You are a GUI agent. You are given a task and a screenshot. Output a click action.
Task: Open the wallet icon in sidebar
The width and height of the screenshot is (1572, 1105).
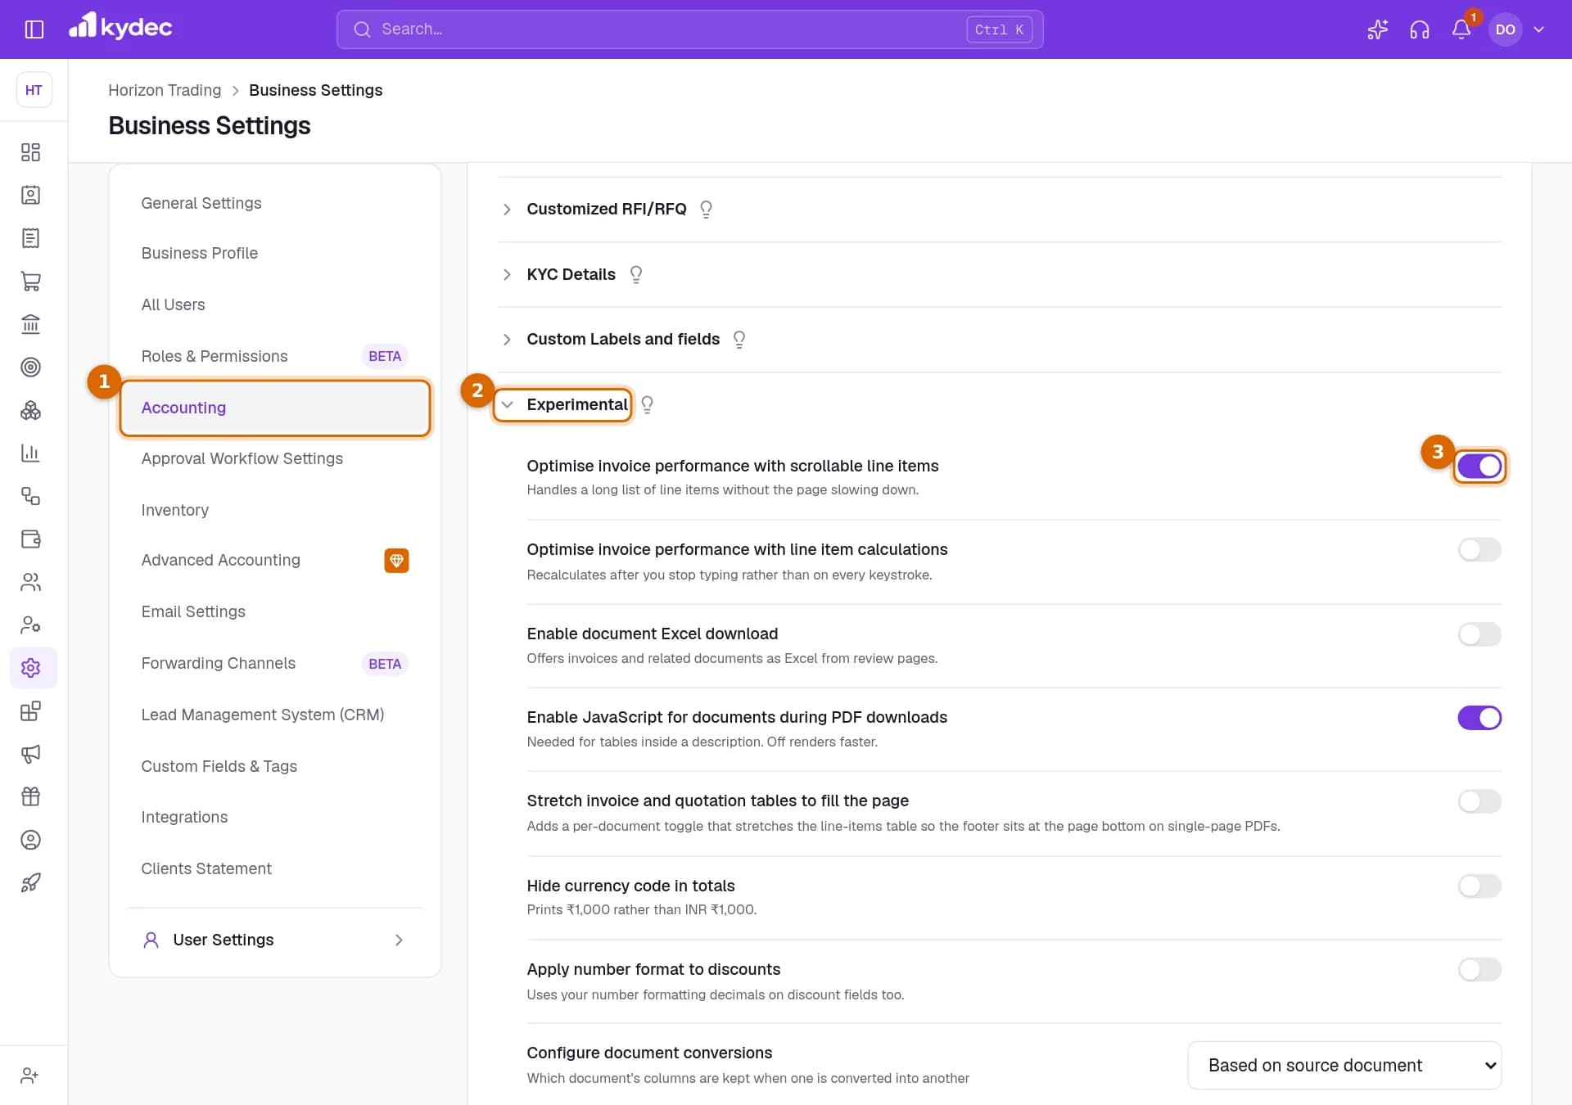(x=30, y=539)
